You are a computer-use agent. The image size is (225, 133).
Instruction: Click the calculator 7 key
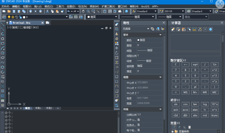176,70
